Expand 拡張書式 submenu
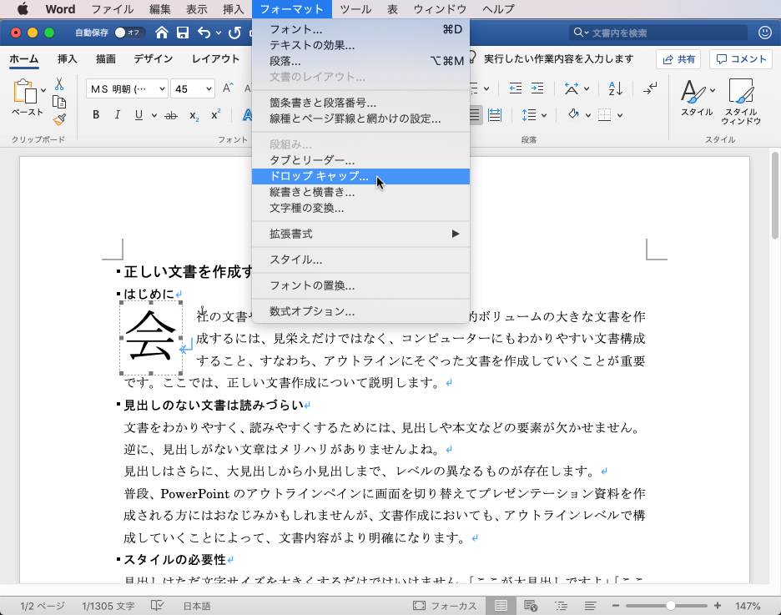This screenshot has width=781, height=615. click(x=360, y=234)
